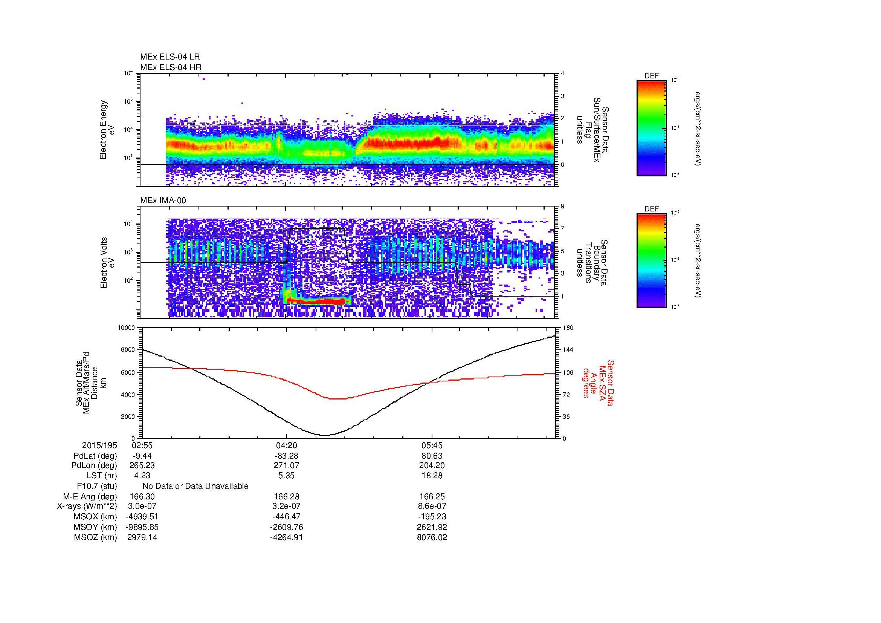881x623 pixels.
Task: Click the Sun/Surface/MEx Flag axis label
Action: click(x=593, y=130)
